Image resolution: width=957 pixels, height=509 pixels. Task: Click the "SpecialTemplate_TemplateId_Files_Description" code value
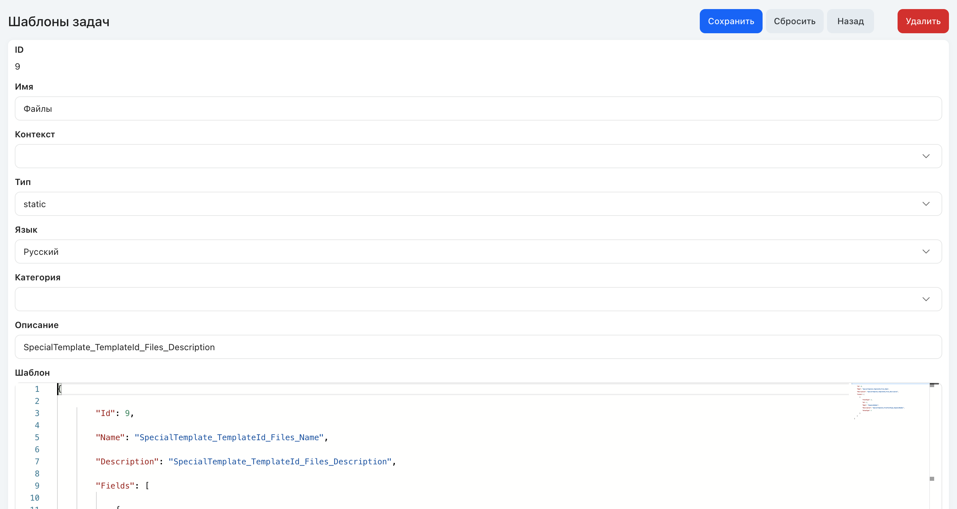point(280,461)
